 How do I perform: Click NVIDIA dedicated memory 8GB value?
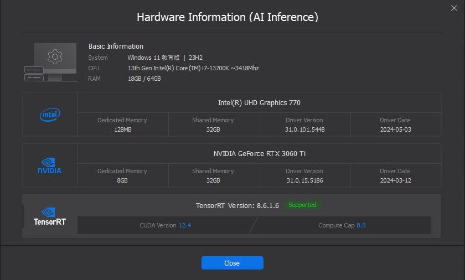point(122,180)
